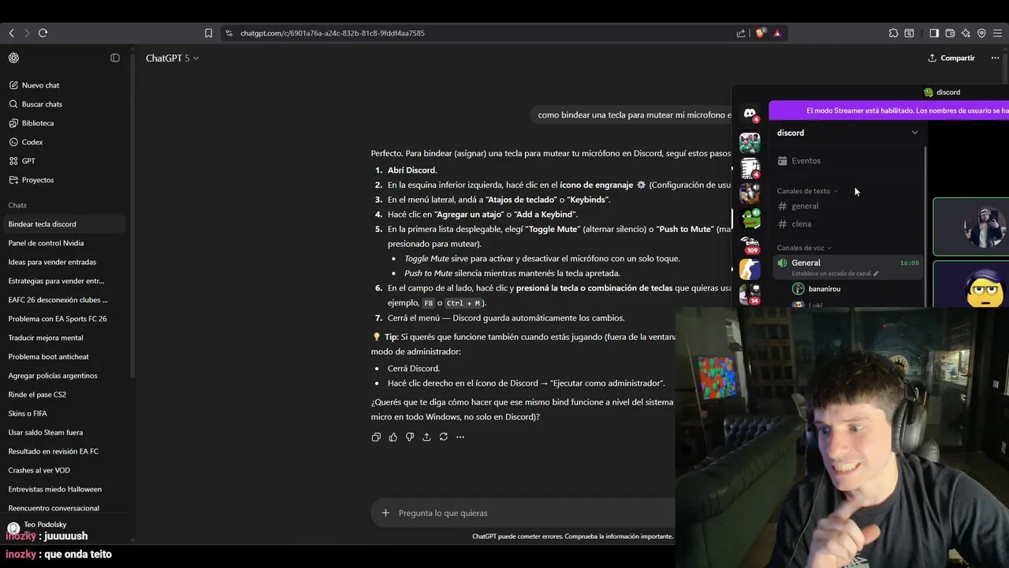Open Leo AI sparkle icon in toolbar

pos(966,33)
